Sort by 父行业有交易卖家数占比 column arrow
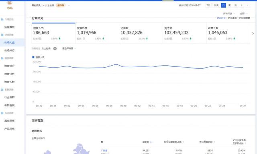This screenshot has width=257, height=154. pyautogui.click(x=245, y=143)
